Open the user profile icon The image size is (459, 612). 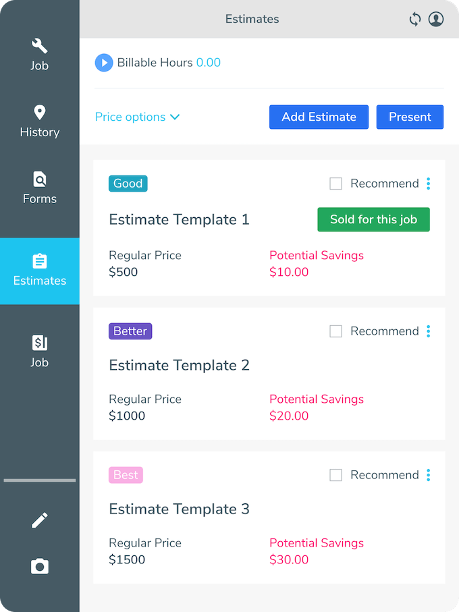click(436, 19)
